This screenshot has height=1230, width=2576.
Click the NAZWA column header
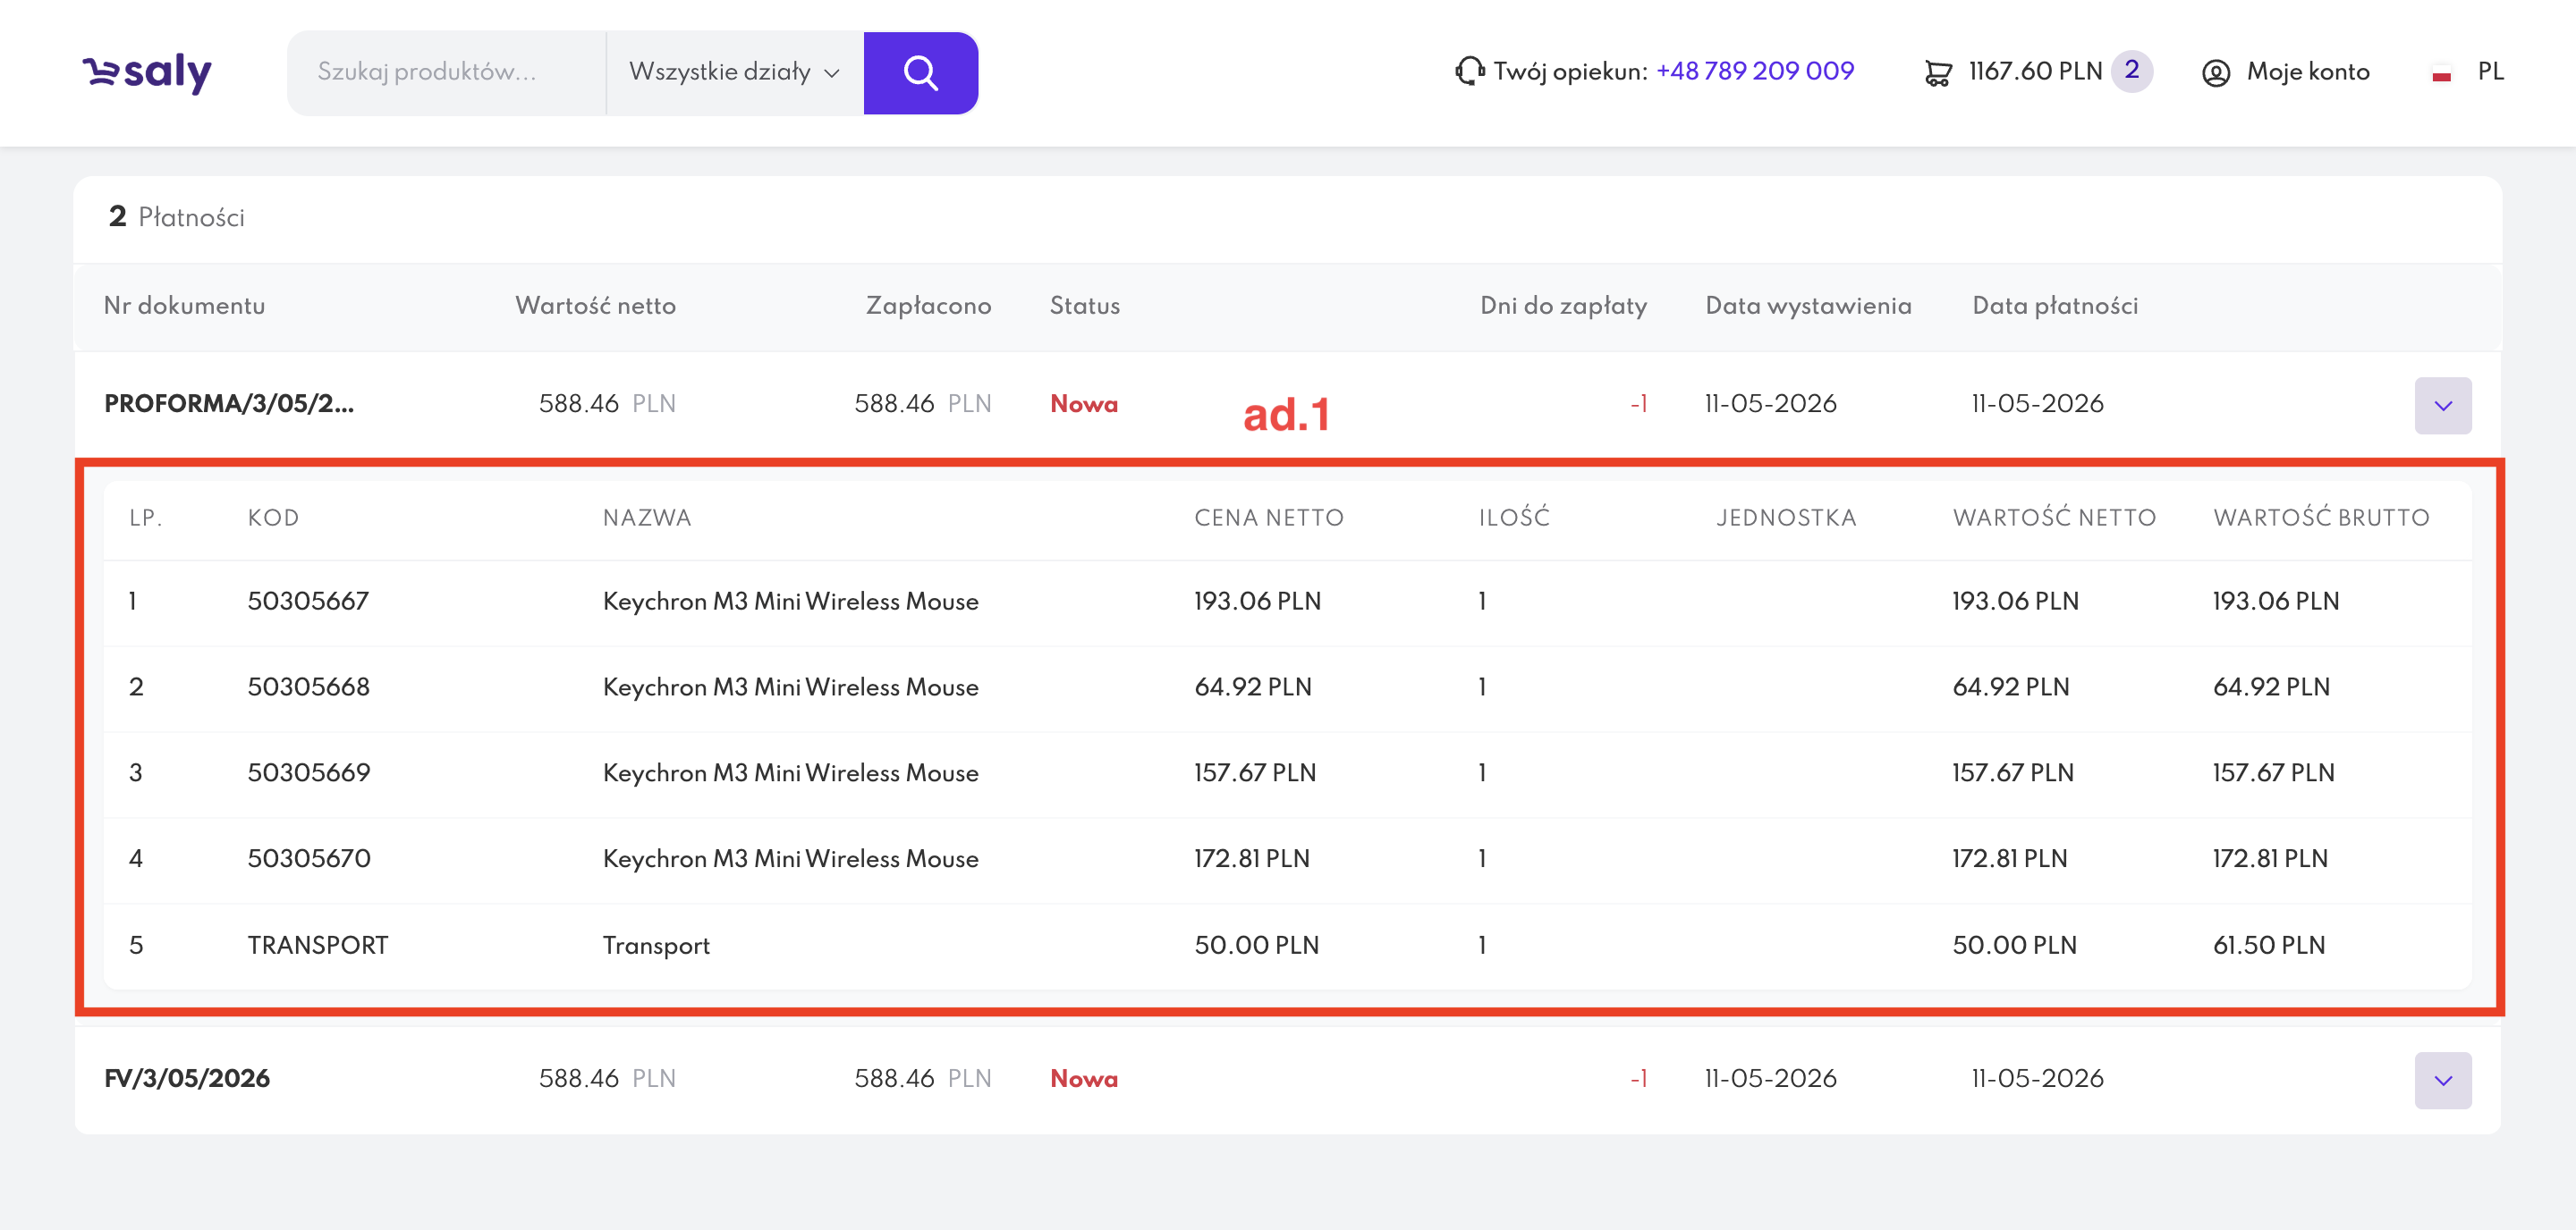(x=647, y=518)
